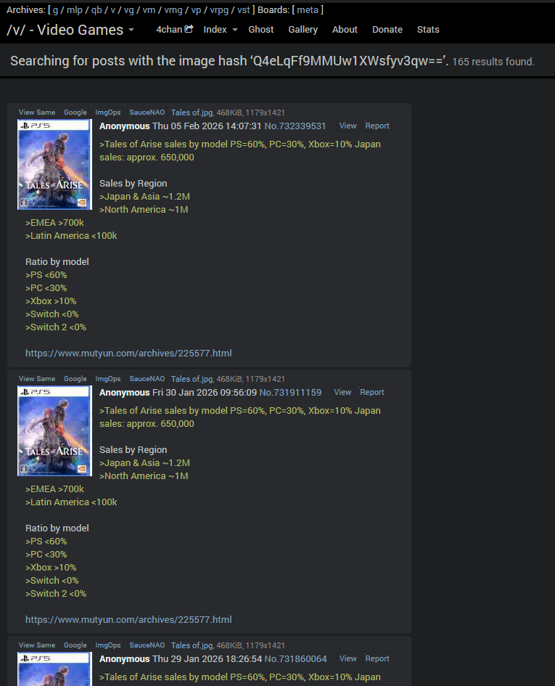Select 'Thu 05 Feb 2026 14:07:31' timestamp
Image resolution: width=555 pixels, height=686 pixels.
point(207,126)
